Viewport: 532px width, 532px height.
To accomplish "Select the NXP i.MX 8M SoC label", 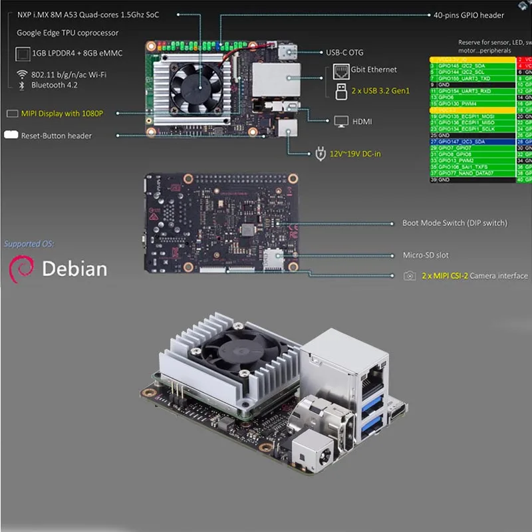I will pos(88,15).
